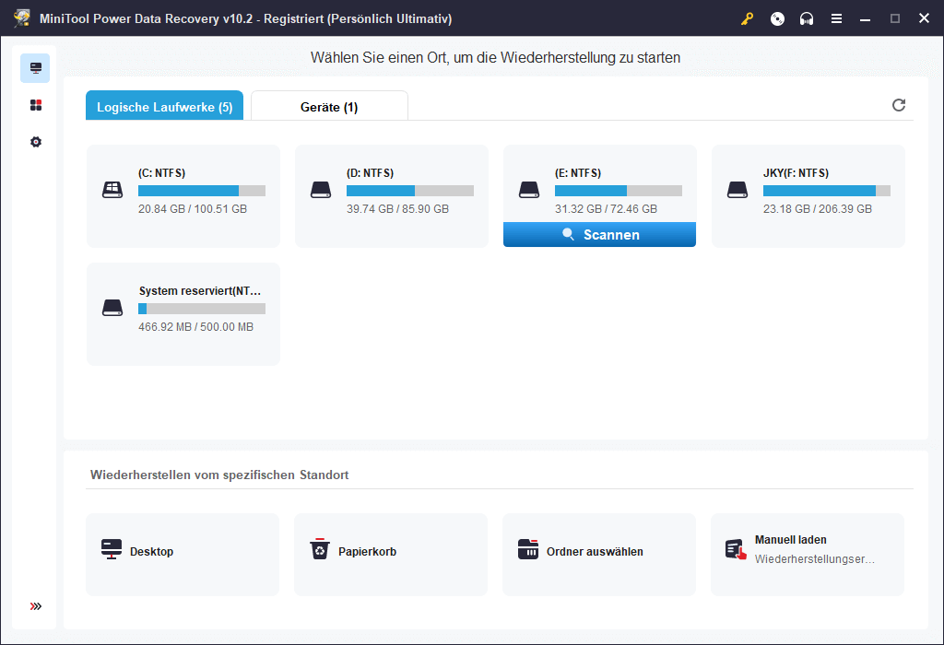Open scan settings gear in sidebar
The width and height of the screenshot is (944, 645).
click(36, 142)
